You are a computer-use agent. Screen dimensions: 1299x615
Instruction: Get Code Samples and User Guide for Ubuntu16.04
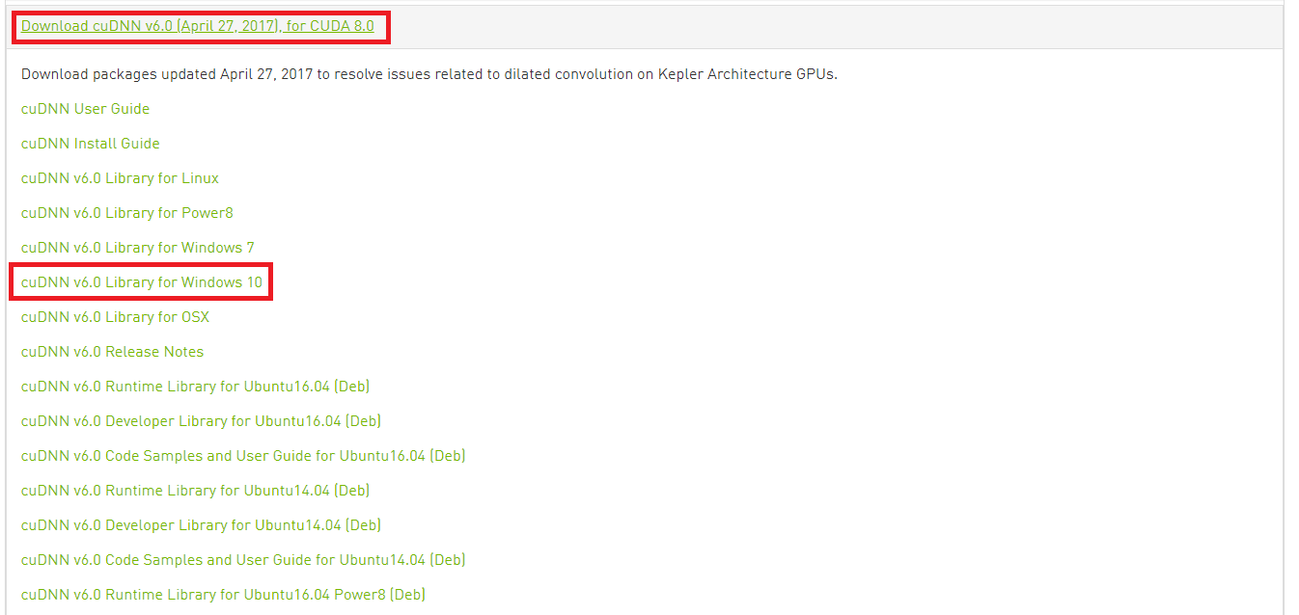pyautogui.click(x=243, y=456)
